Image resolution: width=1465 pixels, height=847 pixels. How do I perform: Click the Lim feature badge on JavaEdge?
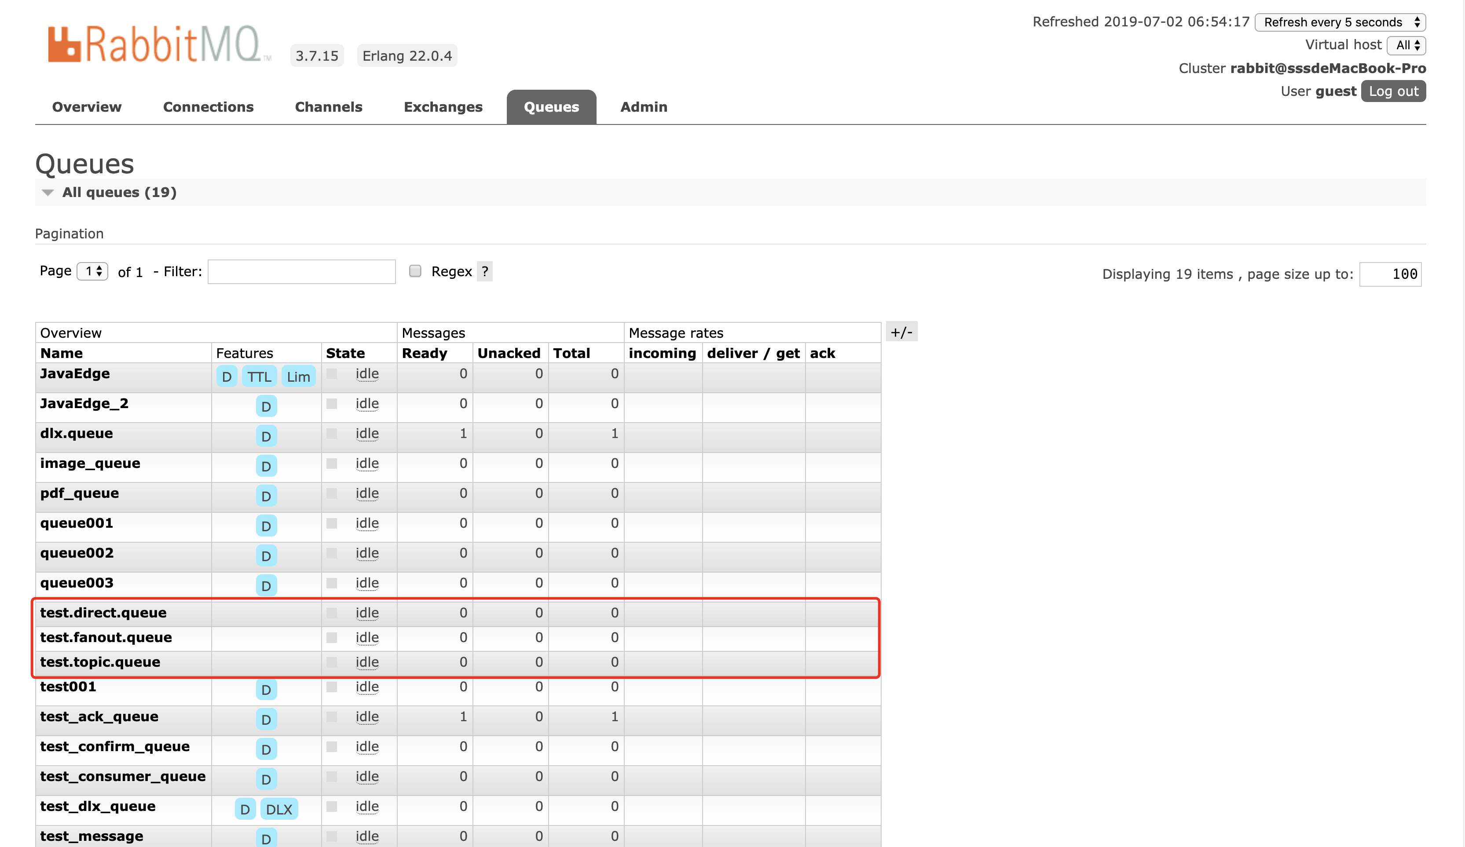click(x=298, y=376)
